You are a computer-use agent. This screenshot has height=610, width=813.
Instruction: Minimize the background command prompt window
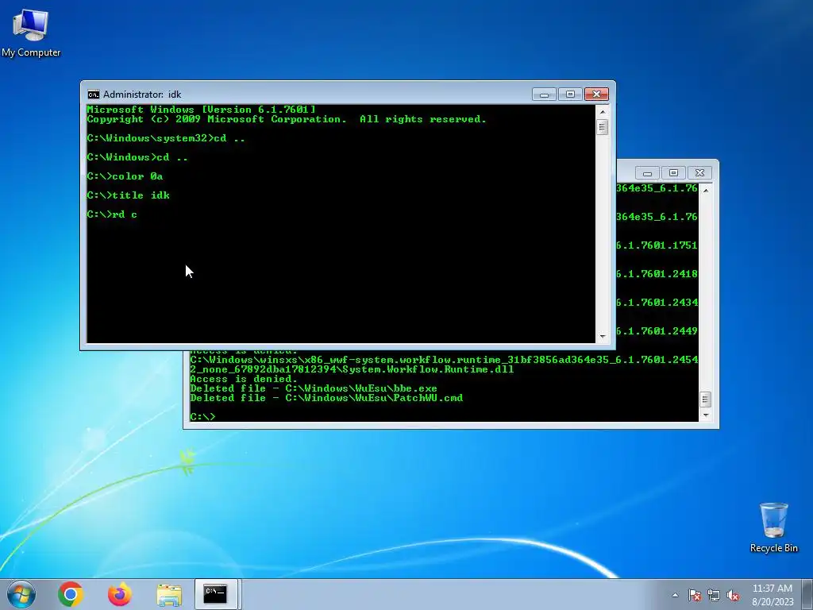point(647,172)
